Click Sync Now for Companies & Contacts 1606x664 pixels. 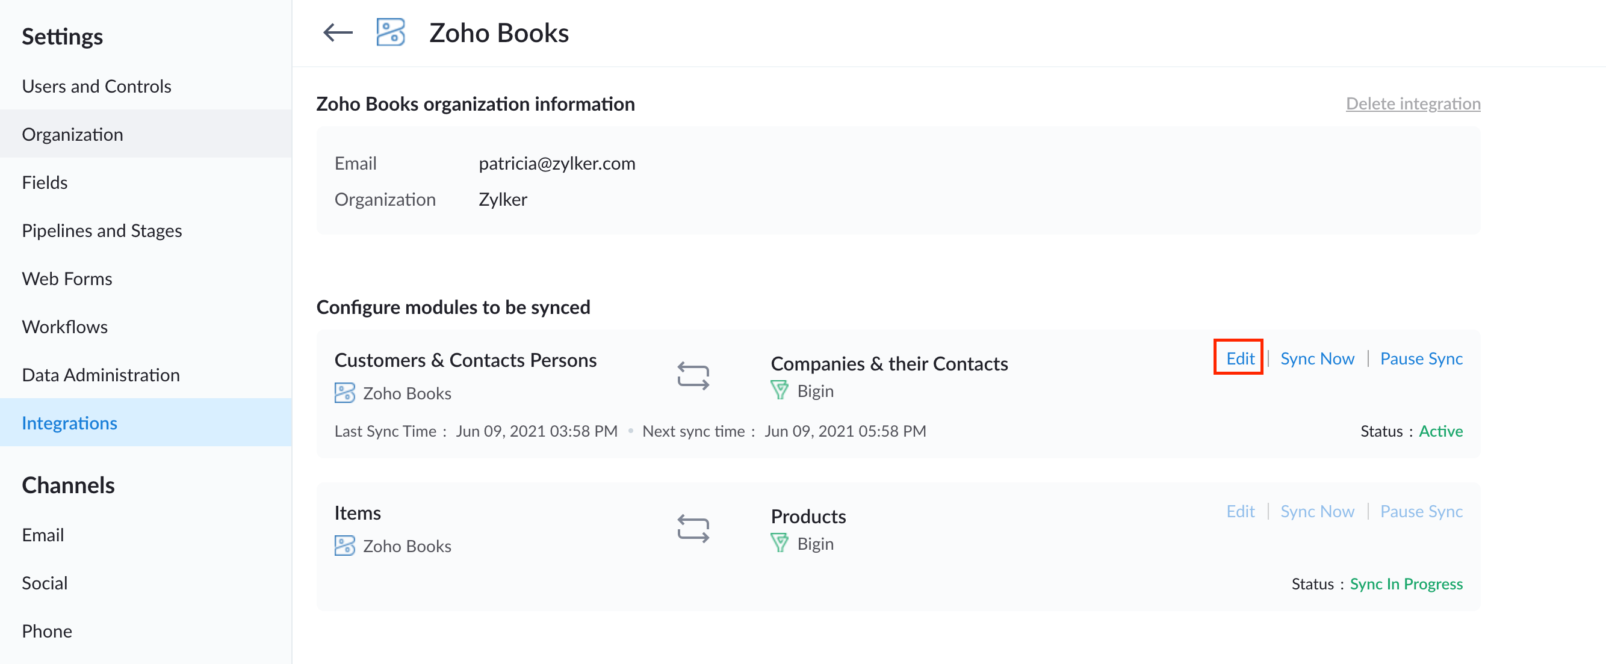1316,358
